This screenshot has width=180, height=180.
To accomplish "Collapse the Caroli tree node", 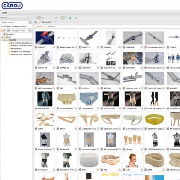I will point(2,37).
